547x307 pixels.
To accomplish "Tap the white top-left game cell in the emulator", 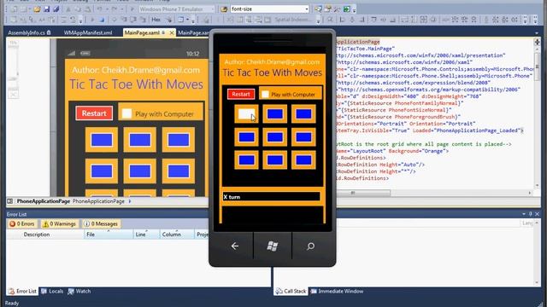I will [246, 113].
